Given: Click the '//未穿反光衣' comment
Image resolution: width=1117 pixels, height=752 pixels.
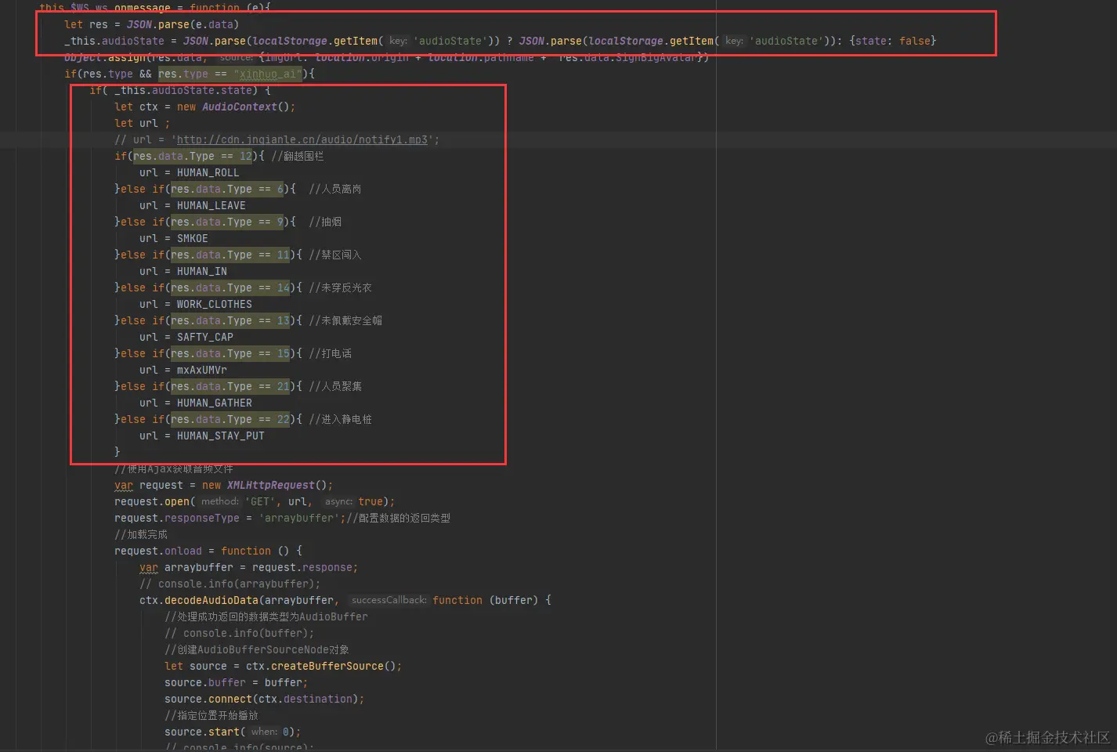Looking at the screenshot, I should [341, 287].
